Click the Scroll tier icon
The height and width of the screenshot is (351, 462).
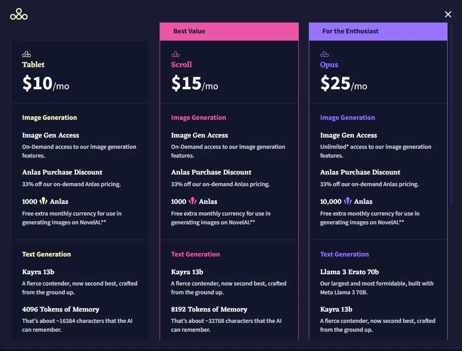175,54
